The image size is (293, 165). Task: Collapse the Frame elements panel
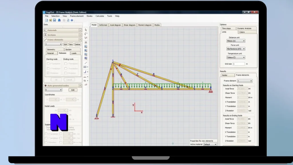pyautogui.click(x=80, y=40)
